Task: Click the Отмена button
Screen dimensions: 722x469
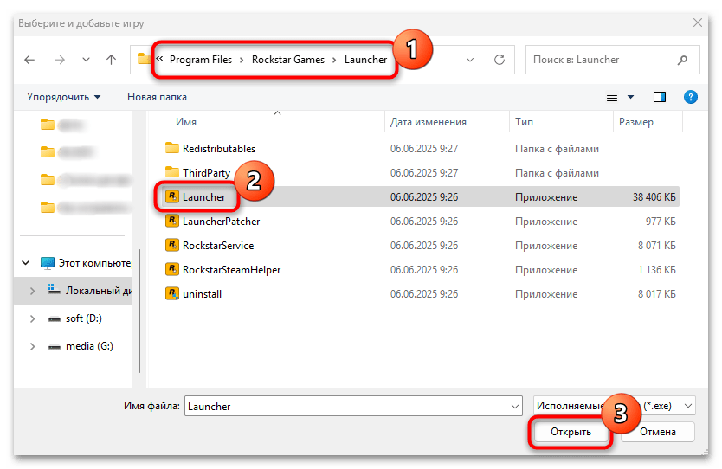Action: pos(658,432)
